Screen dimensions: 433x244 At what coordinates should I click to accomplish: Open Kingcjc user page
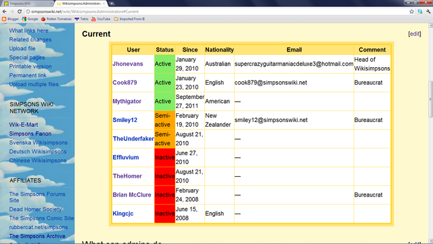123,213
